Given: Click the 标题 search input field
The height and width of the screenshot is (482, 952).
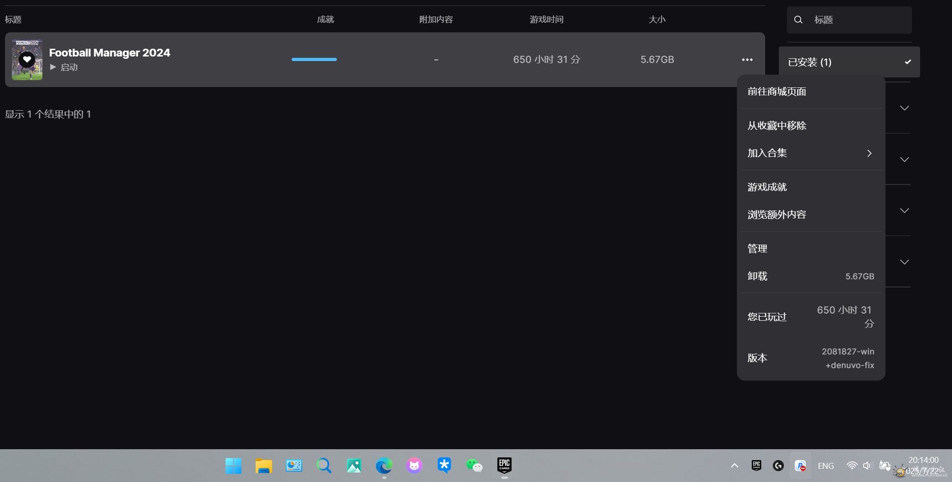Looking at the screenshot, I should click(849, 20).
